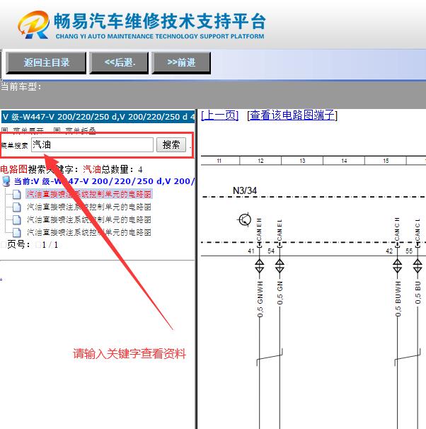426x429 pixels.
Task: Click the computer icon at the tree root
Action: [6, 181]
